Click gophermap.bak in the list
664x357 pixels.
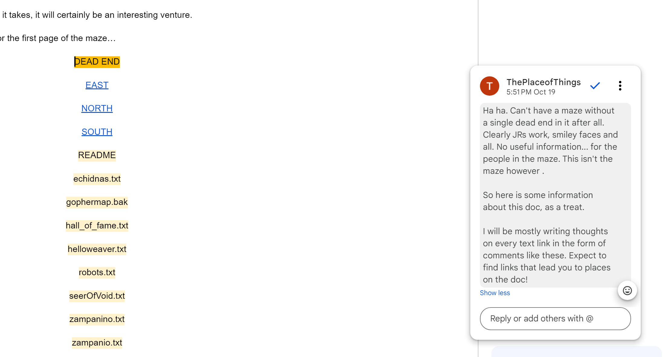pos(97,202)
